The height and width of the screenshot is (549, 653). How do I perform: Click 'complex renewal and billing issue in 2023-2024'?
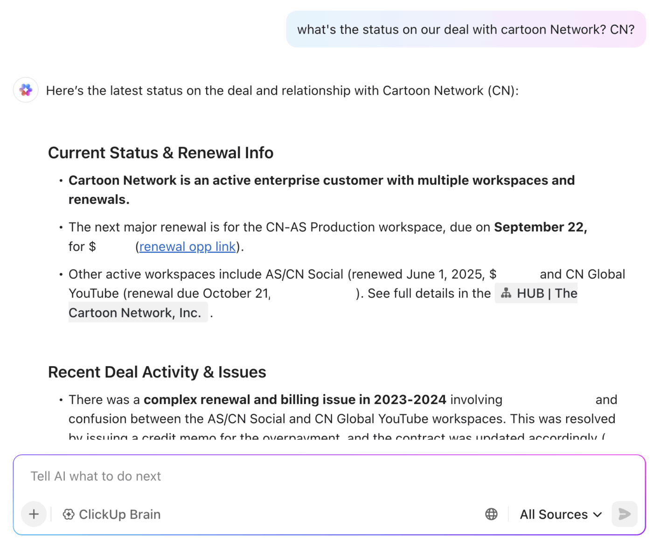(295, 400)
